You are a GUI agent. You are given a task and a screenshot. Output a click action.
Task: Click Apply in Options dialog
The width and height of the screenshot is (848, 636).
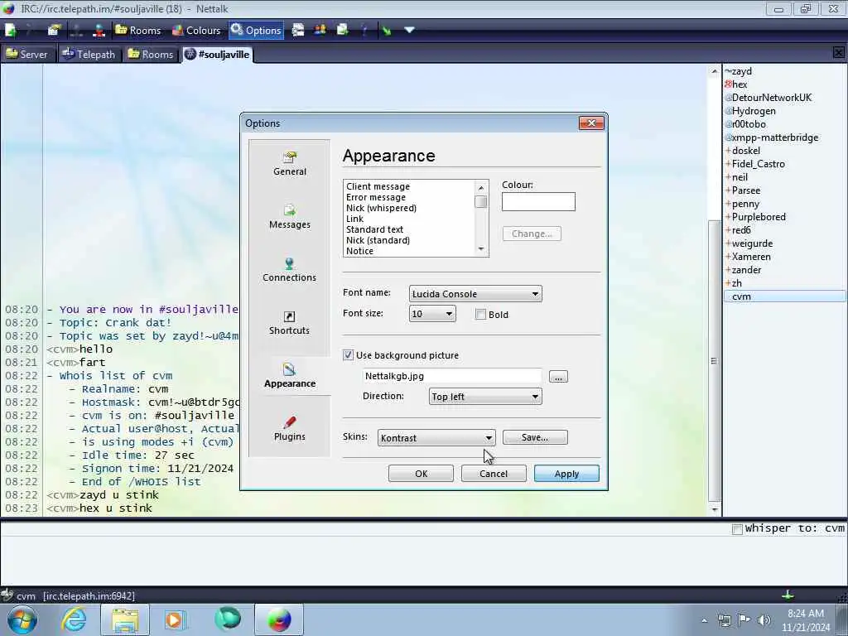[566, 473]
